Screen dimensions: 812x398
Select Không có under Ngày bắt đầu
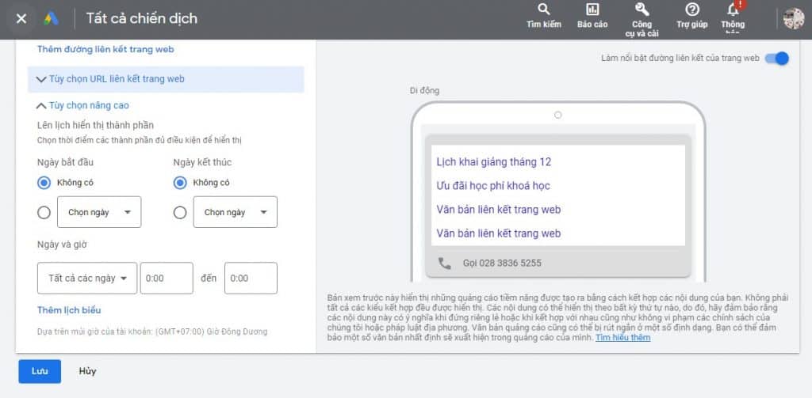[44, 183]
